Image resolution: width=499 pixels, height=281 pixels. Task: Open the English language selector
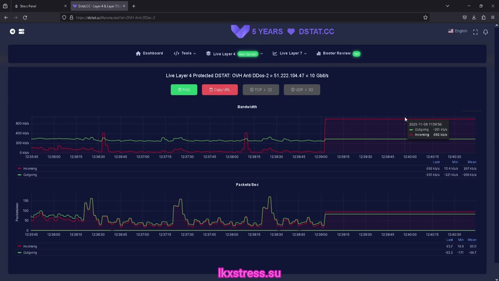pyautogui.click(x=458, y=31)
